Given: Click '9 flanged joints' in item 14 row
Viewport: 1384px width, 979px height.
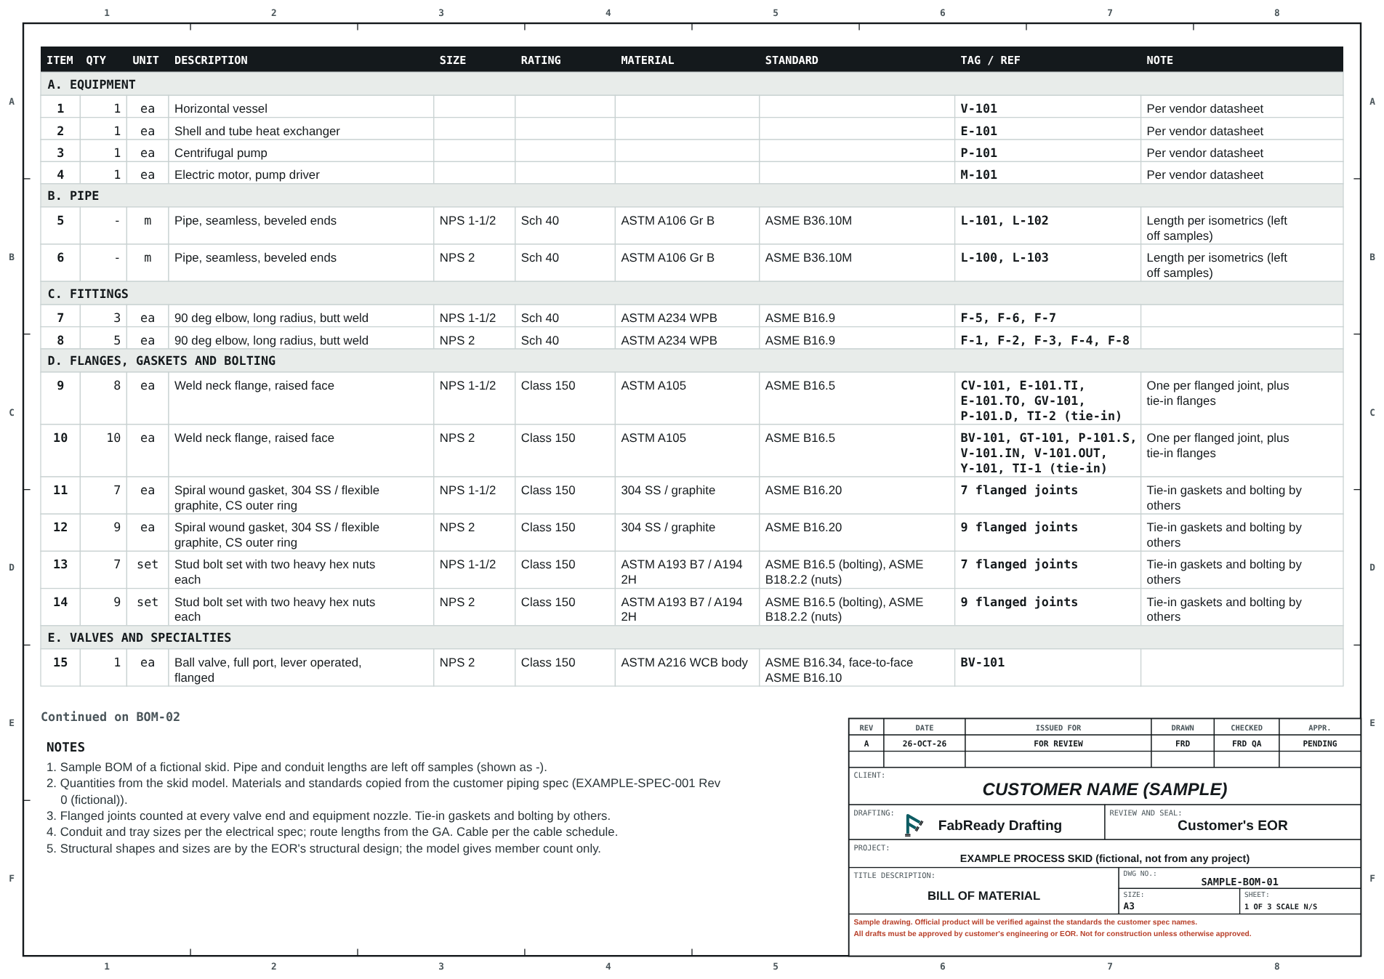Looking at the screenshot, I should point(1019,602).
